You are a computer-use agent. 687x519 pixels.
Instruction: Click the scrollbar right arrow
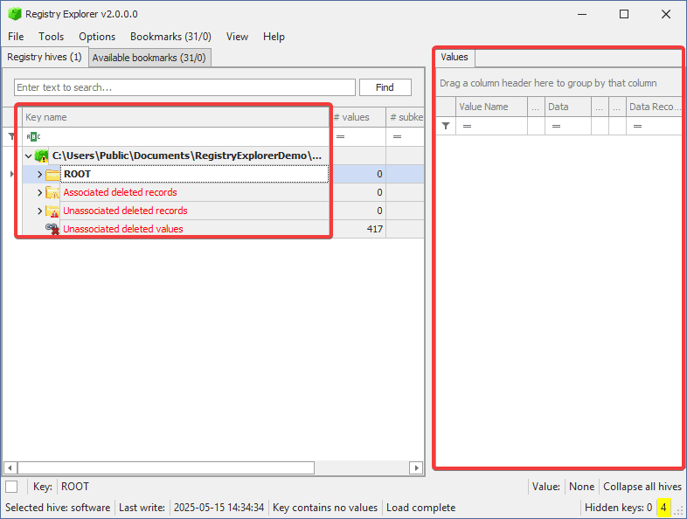(x=416, y=467)
